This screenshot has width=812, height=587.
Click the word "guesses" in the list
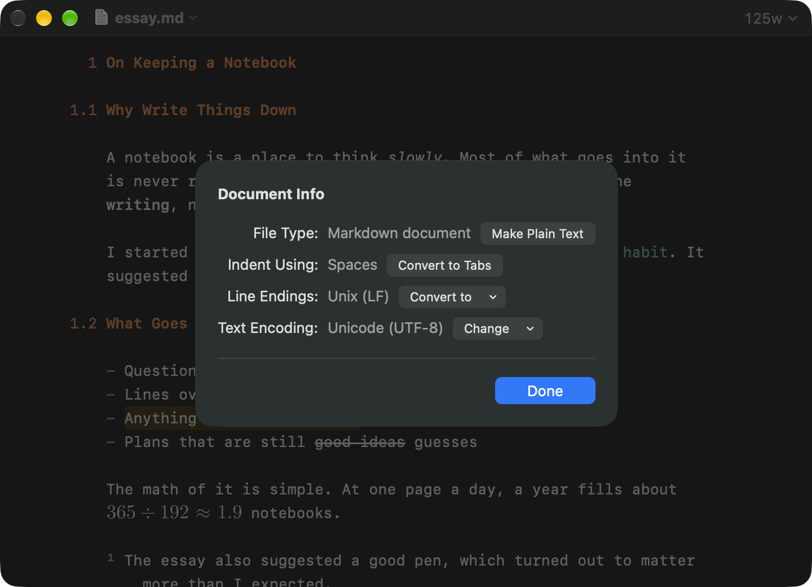(x=445, y=442)
